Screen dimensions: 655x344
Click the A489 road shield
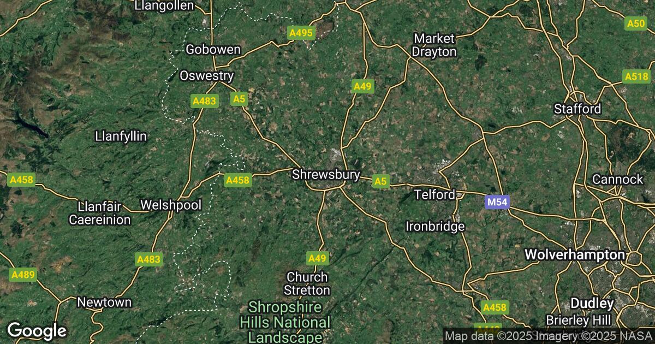coord(23,275)
